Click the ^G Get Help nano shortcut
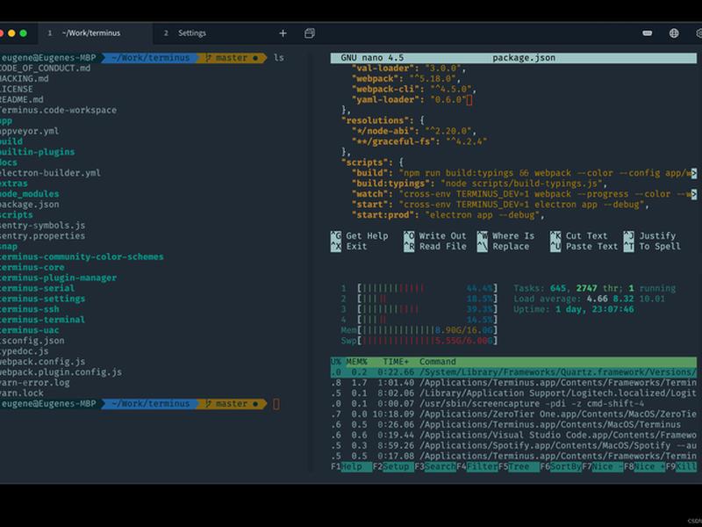This screenshot has height=527, width=702. point(360,235)
